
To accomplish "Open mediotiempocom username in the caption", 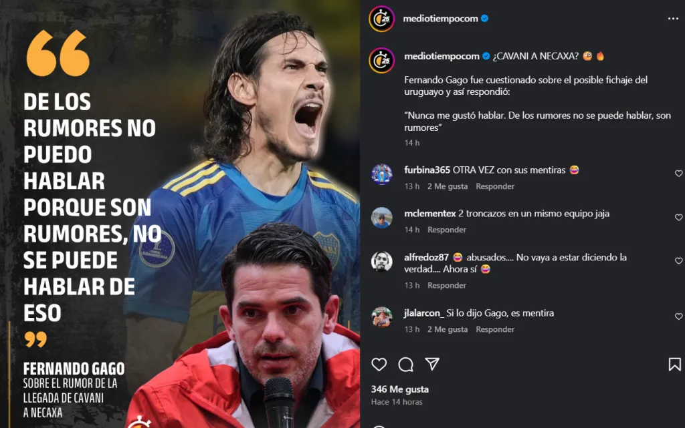I will click(x=442, y=56).
